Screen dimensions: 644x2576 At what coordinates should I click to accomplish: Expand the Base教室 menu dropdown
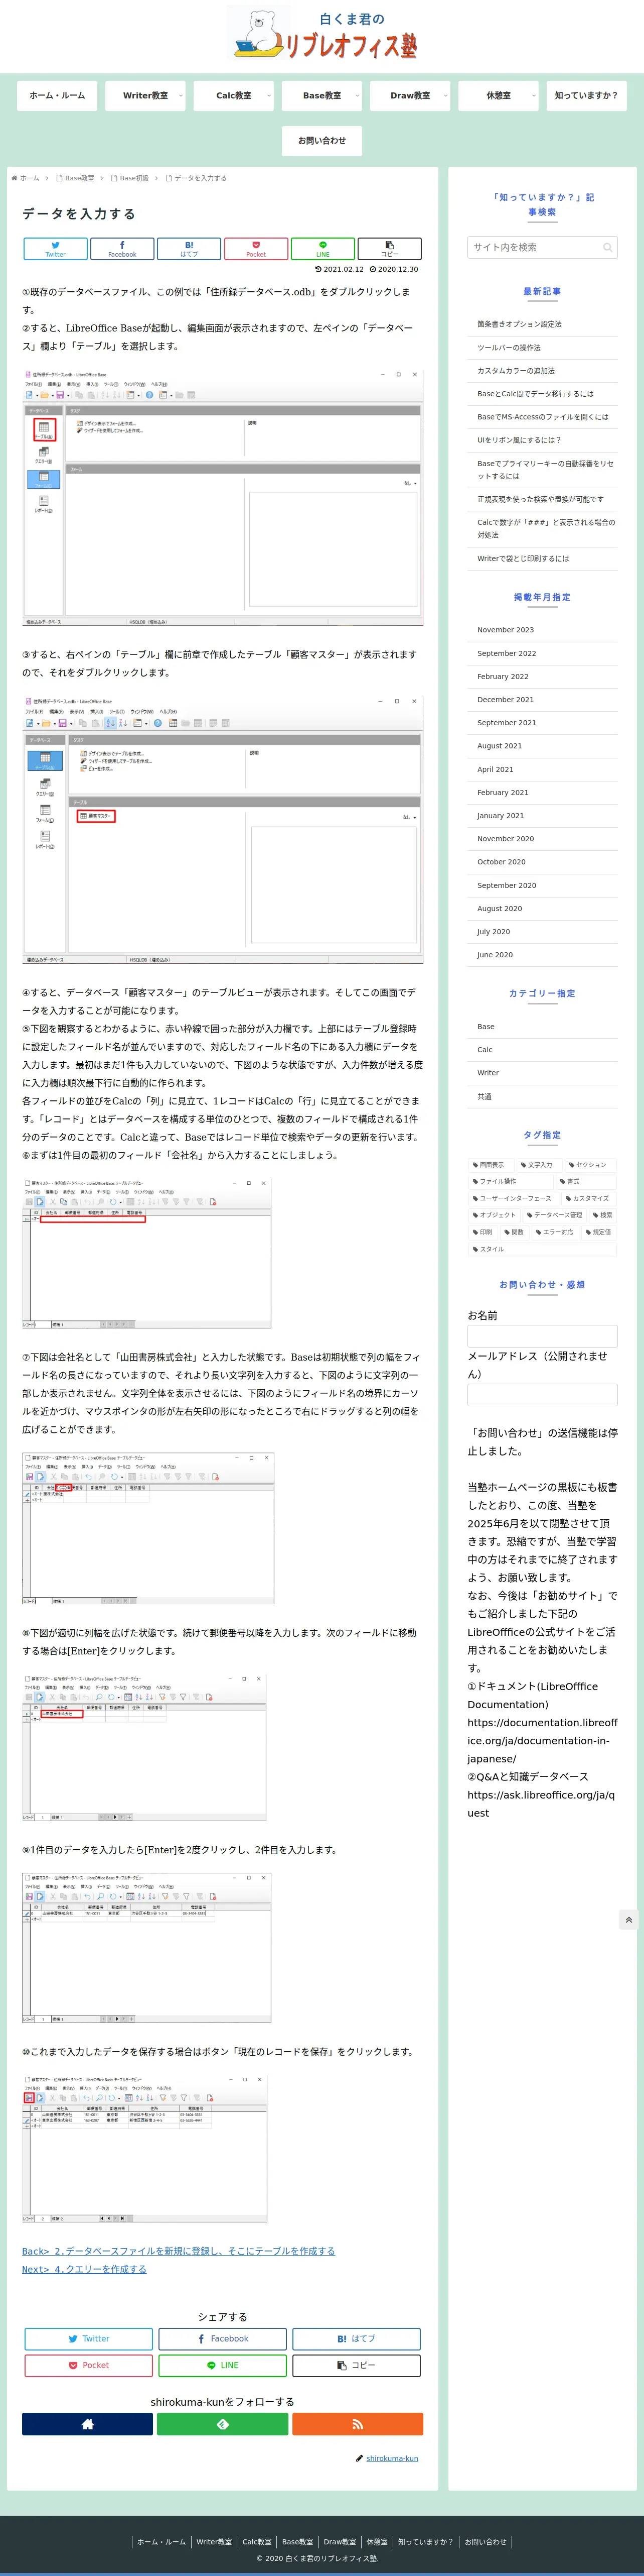[x=321, y=96]
